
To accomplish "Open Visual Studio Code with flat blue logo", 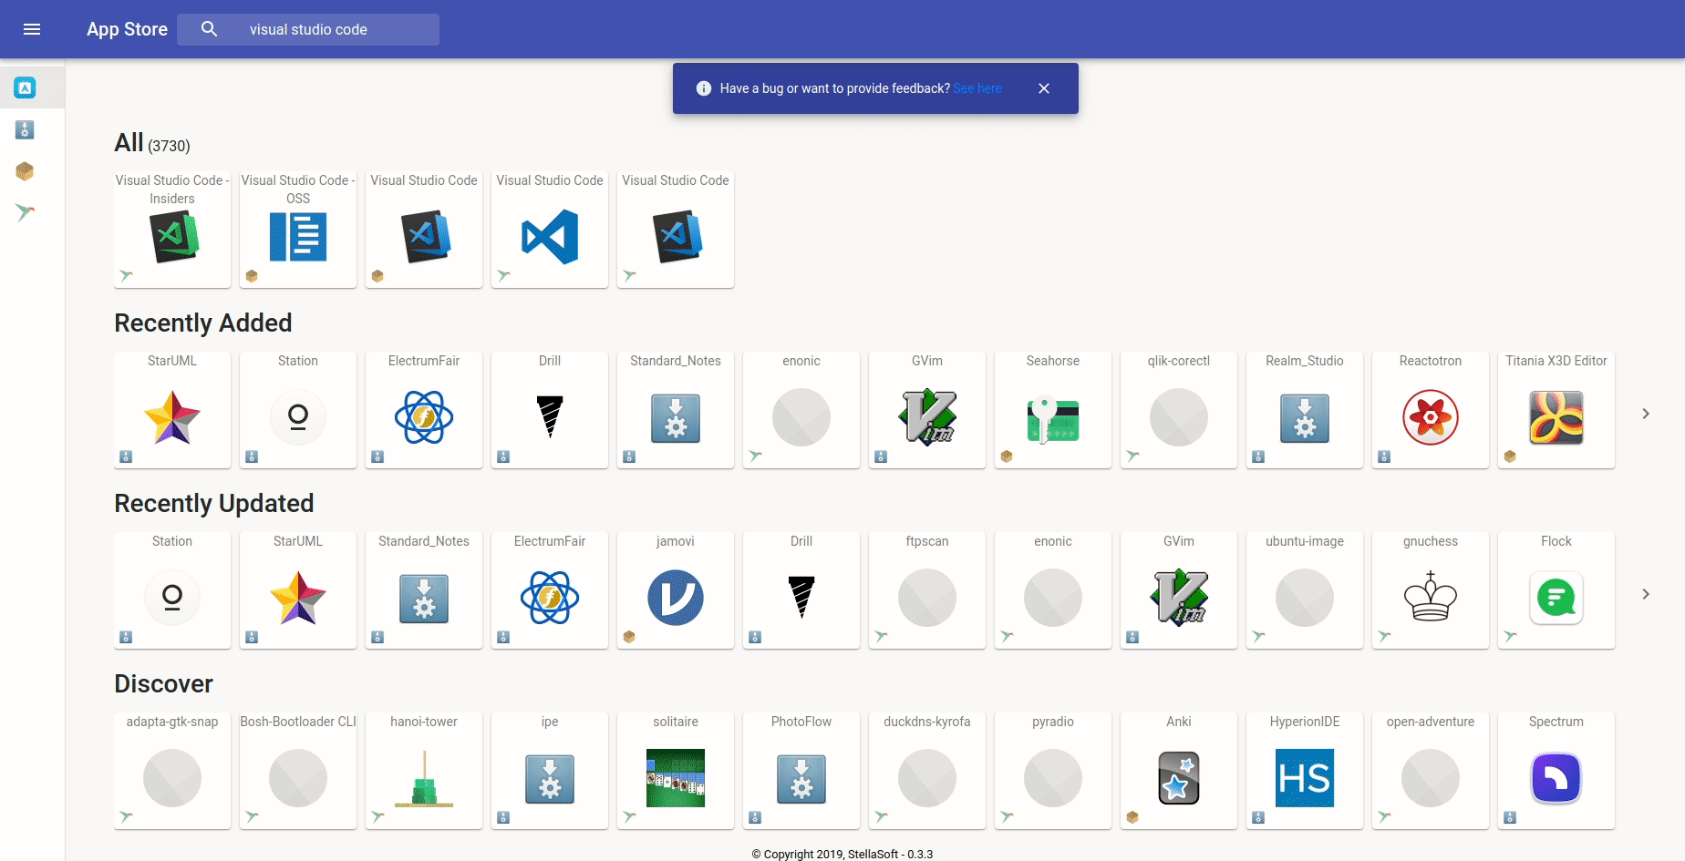I will tap(550, 230).
